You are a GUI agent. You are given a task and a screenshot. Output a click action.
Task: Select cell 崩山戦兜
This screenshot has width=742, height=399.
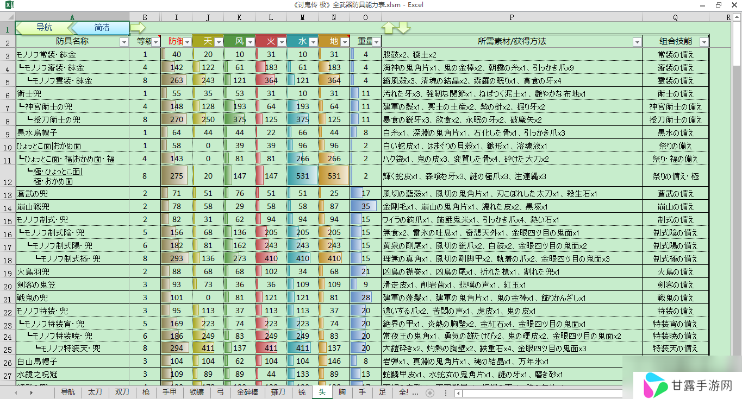(72, 207)
